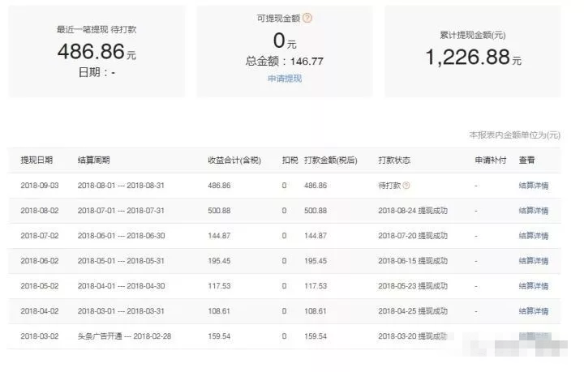Viewport: 584px width, 372px height.
Task: Open 结算详情 for the 2018-05-02 withdrawal
Action: tap(534, 286)
